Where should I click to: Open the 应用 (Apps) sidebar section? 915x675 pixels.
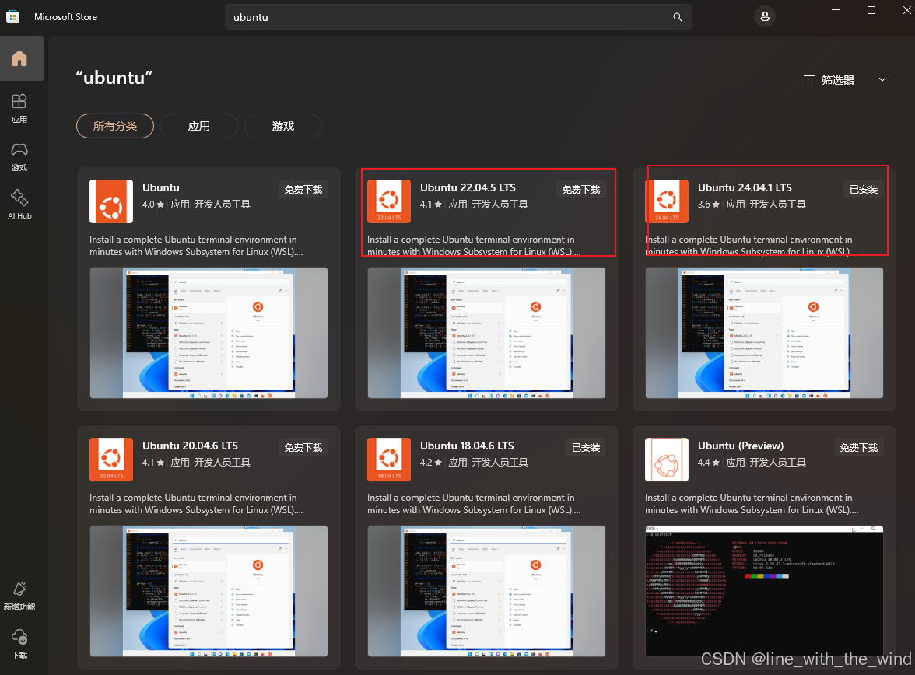[x=19, y=109]
